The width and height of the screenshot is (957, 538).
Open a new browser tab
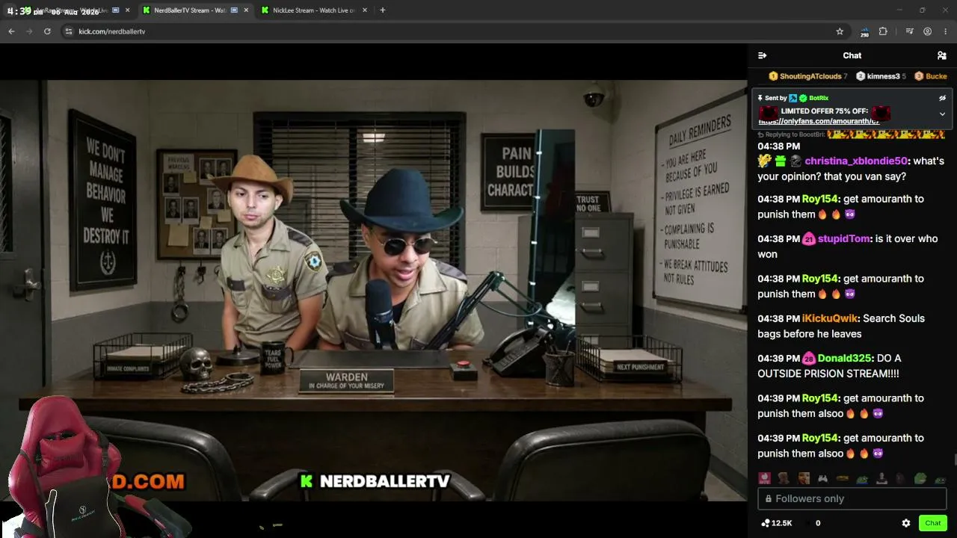(382, 10)
